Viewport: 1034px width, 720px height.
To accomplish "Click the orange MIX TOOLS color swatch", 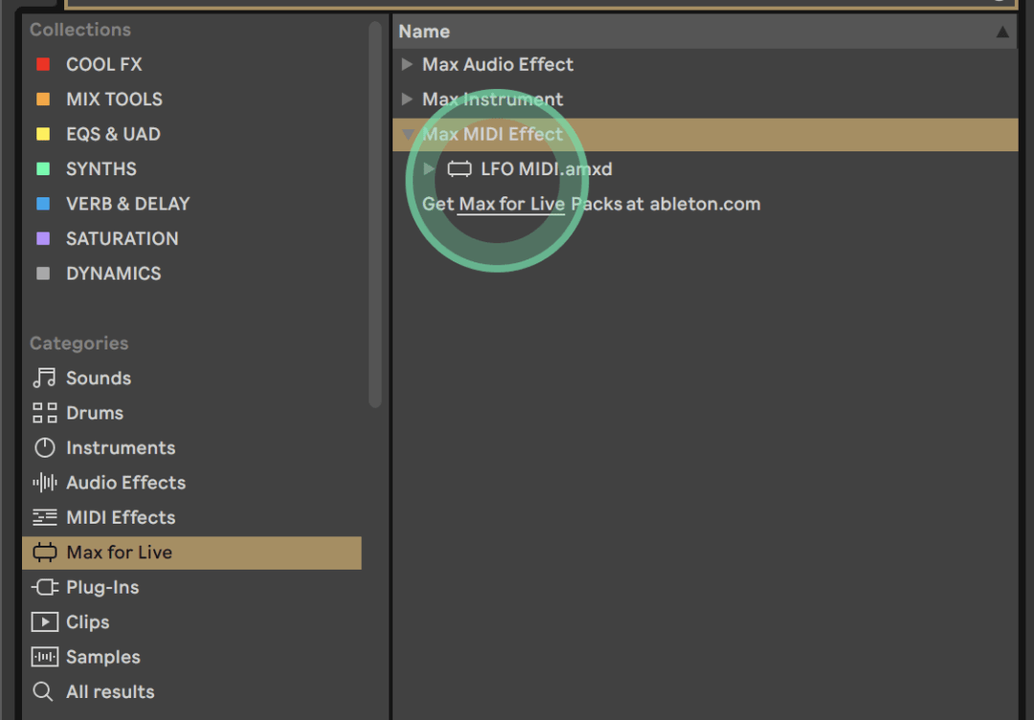I will tap(43, 99).
